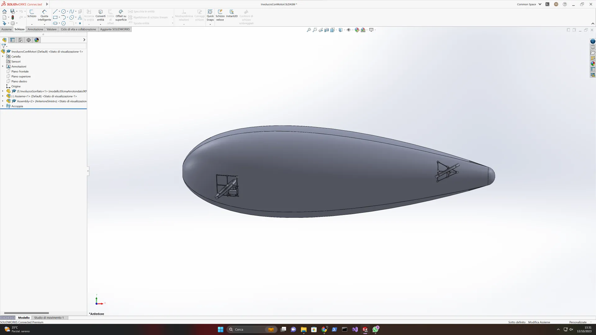Open the ConfigurationManager panel tab

click(x=20, y=40)
